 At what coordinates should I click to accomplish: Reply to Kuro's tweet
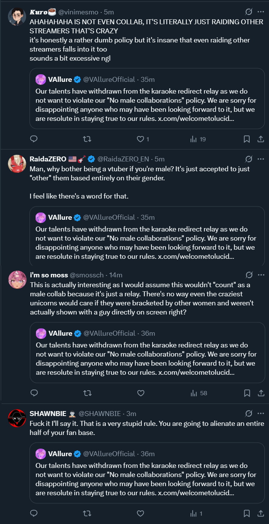tap(34, 139)
